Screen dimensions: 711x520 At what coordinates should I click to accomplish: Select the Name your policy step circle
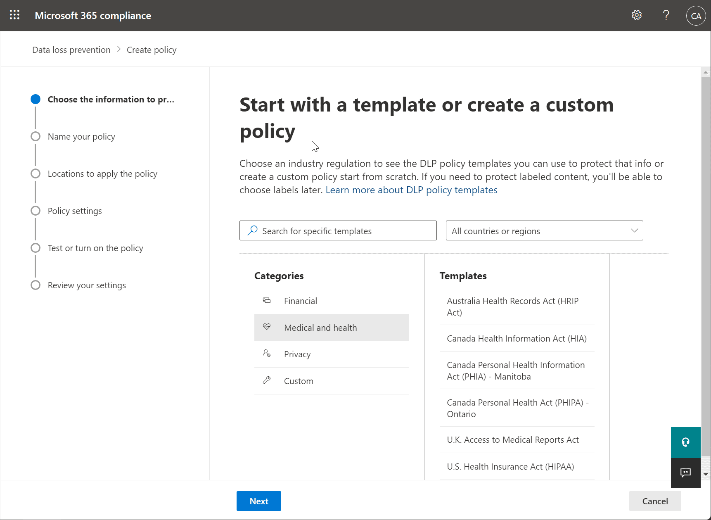(36, 136)
